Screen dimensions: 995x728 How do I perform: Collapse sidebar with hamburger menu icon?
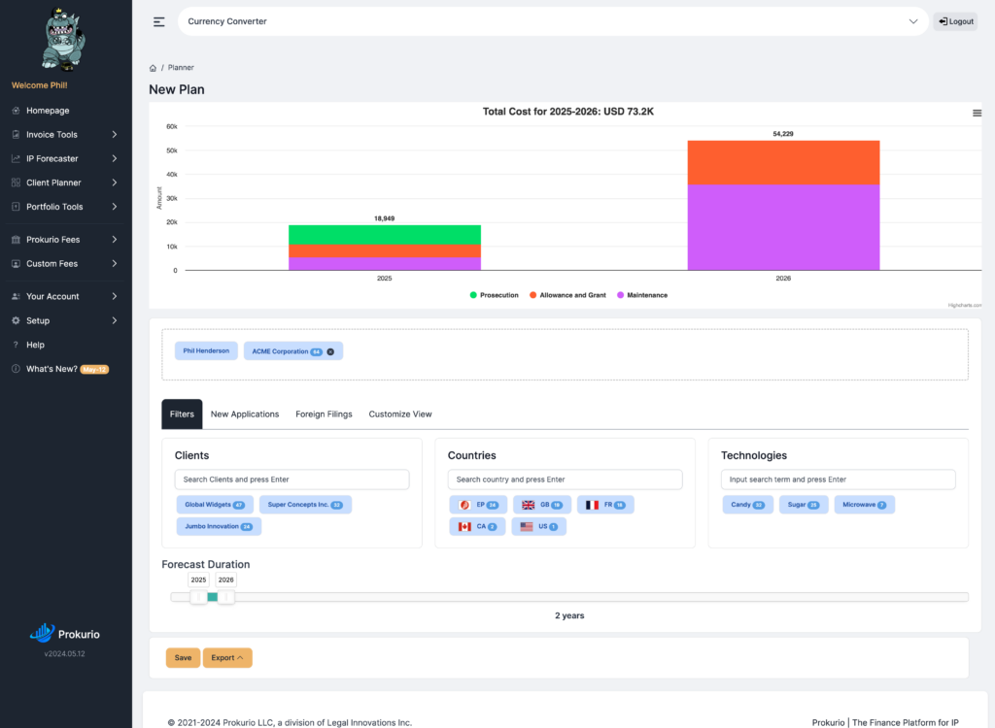pyautogui.click(x=158, y=22)
